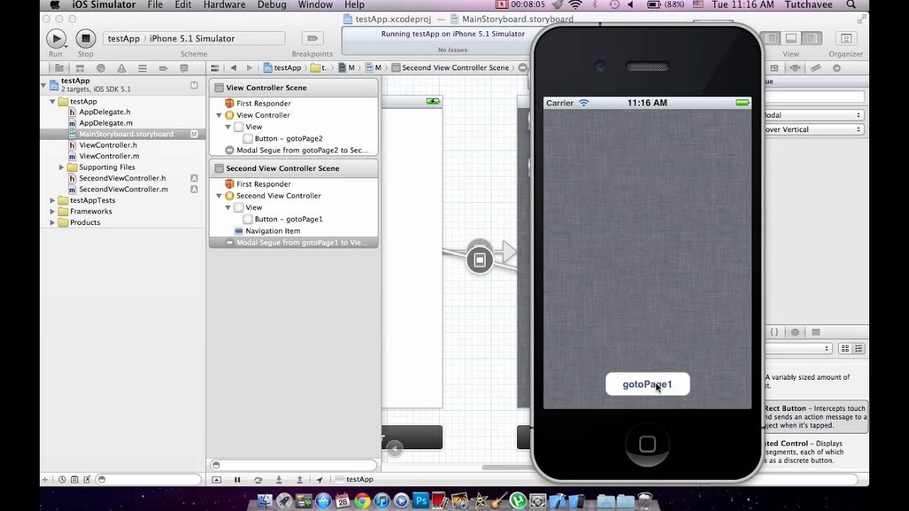Go forward with jump bar right arrow
This screenshot has height=511, width=909.
click(x=249, y=68)
